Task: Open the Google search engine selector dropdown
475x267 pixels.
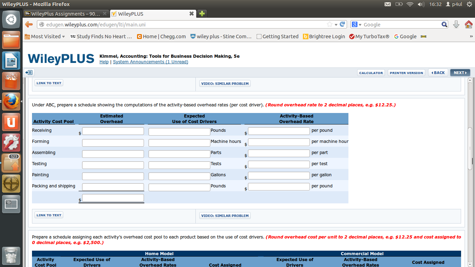Action: point(356,25)
